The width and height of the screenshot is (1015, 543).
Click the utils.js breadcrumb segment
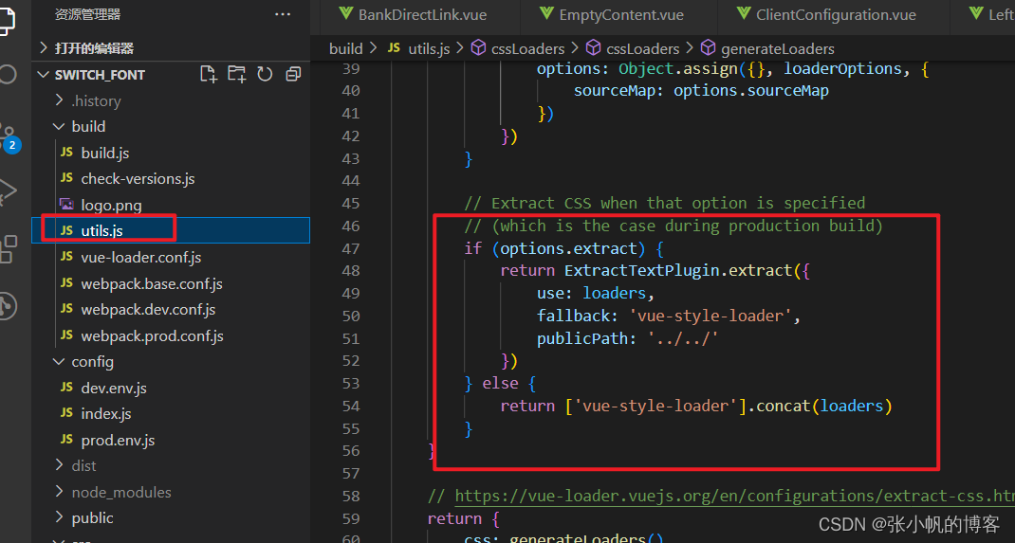pyautogui.click(x=429, y=48)
